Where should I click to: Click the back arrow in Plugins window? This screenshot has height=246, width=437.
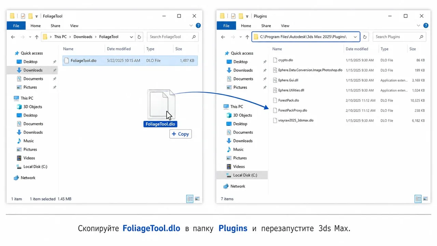click(x=223, y=37)
